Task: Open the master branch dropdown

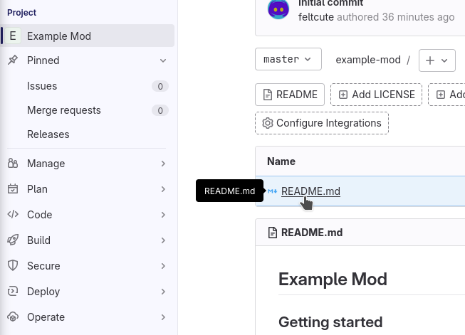Action: point(288,60)
